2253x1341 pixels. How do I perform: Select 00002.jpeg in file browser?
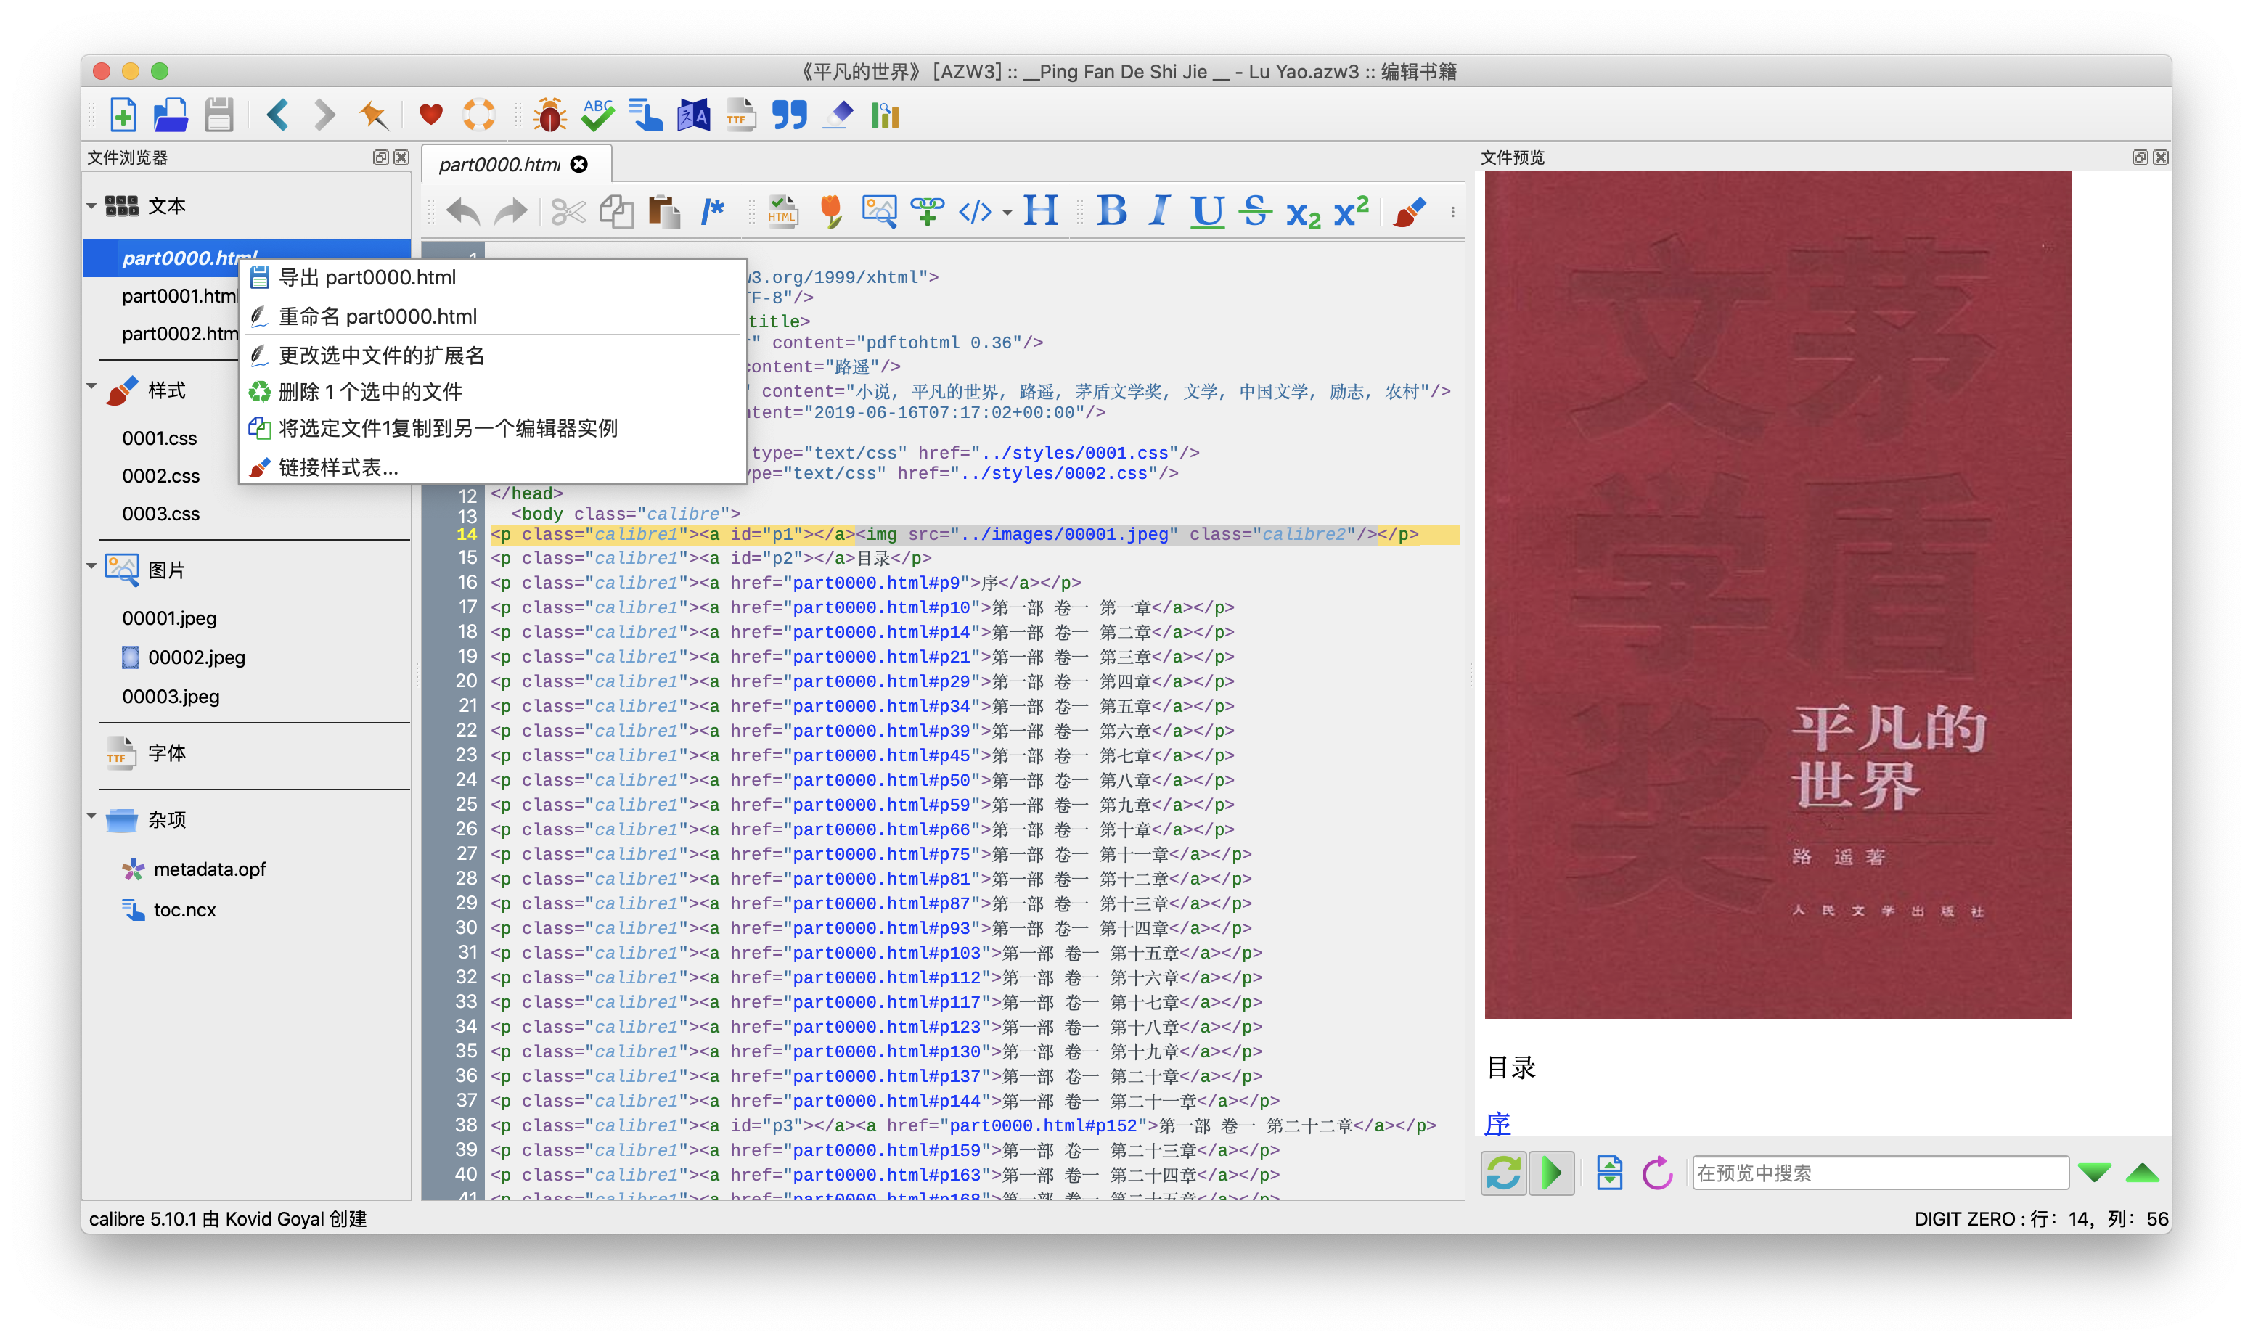click(x=184, y=657)
